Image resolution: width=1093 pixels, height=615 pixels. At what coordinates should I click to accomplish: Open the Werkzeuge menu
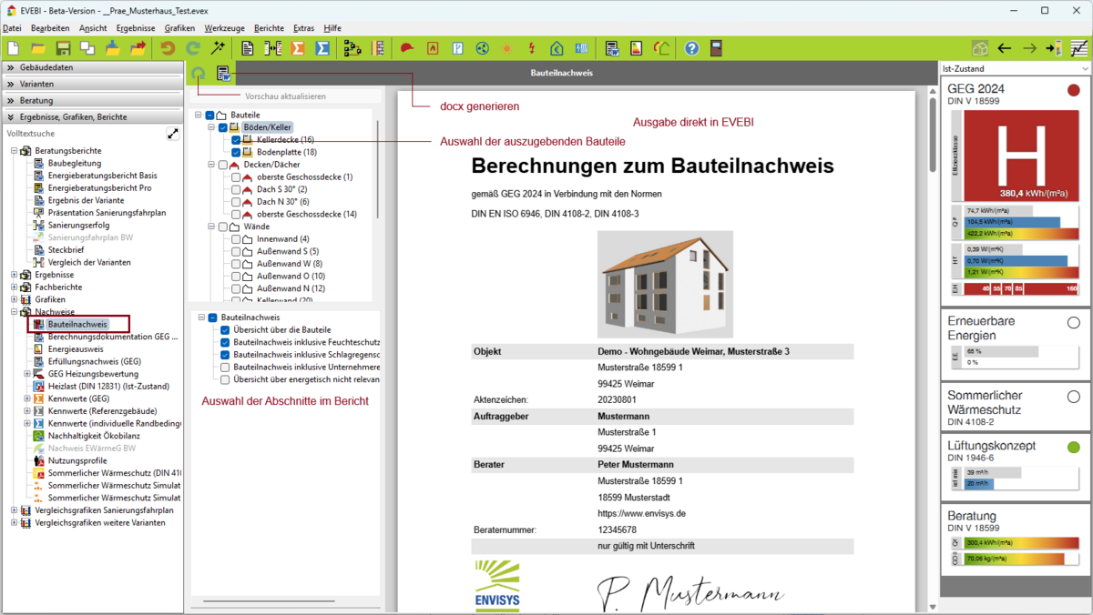pos(224,28)
